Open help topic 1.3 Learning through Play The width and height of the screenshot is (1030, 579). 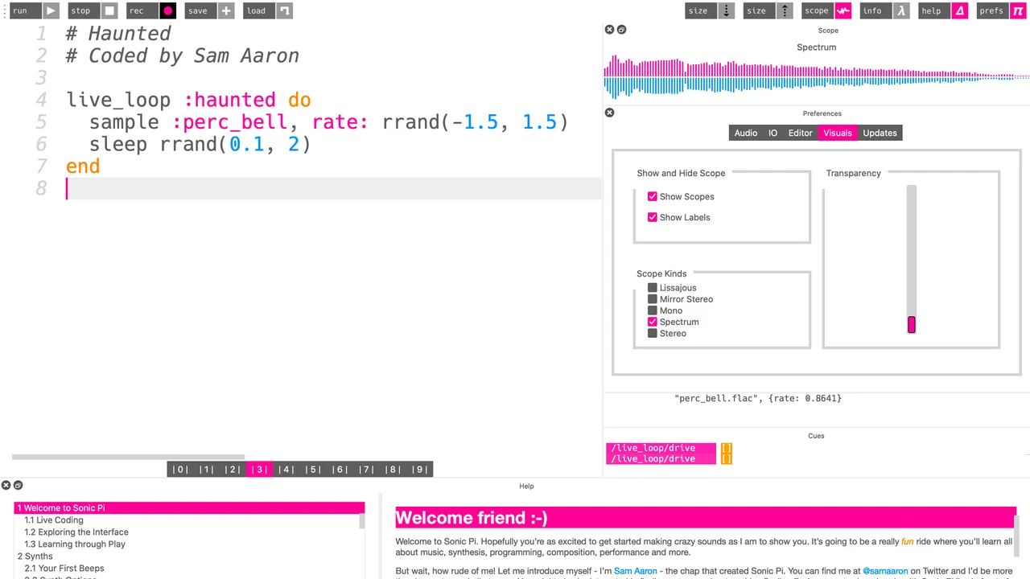(75, 544)
